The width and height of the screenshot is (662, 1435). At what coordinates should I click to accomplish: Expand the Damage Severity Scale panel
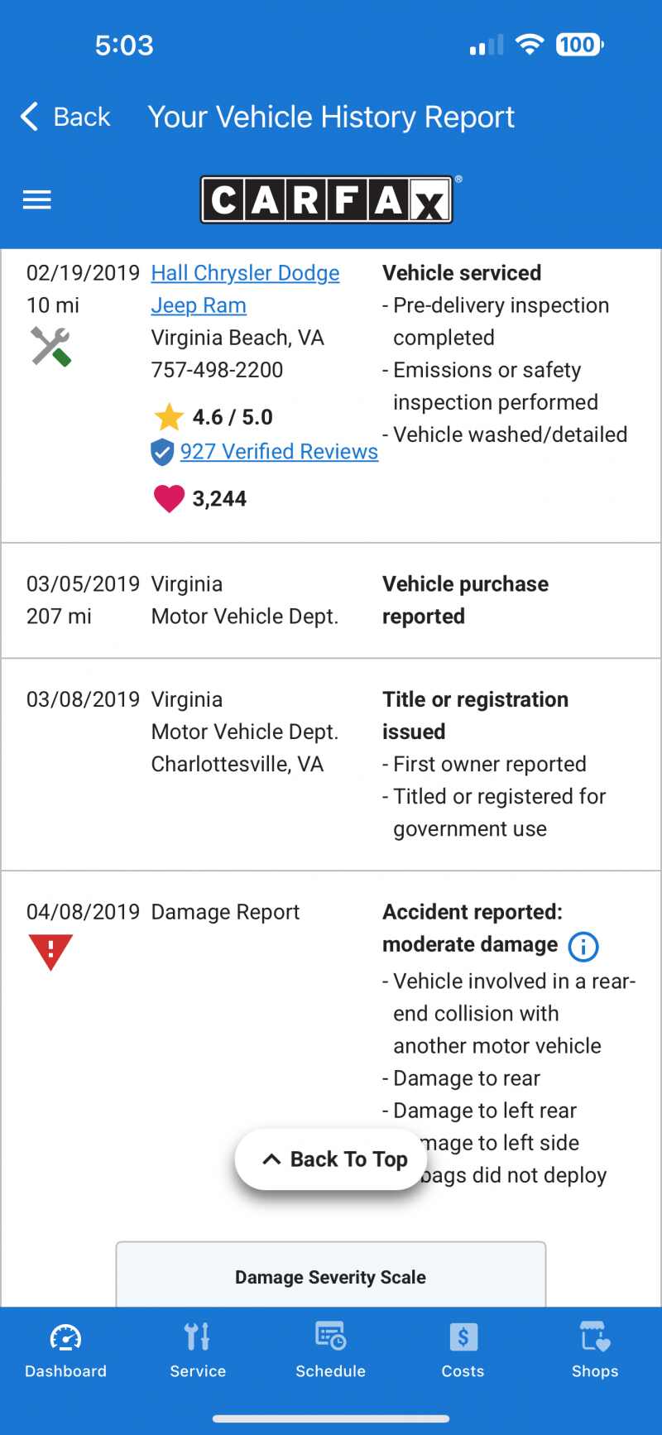point(330,1277)
